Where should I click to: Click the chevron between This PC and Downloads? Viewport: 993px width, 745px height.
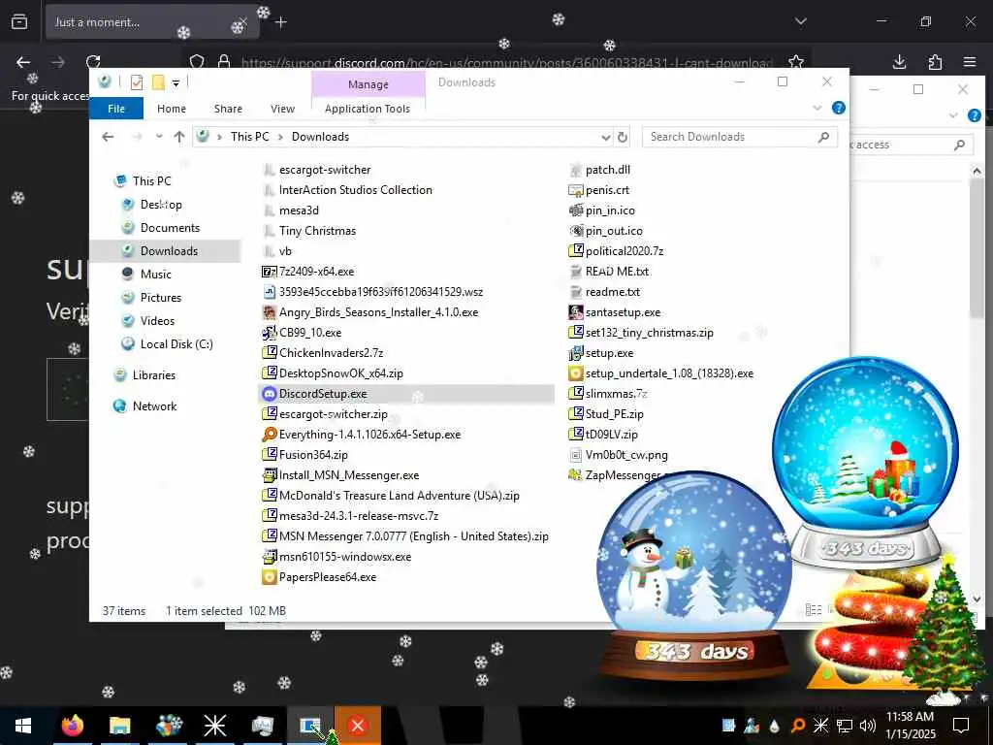pos(280,137)
